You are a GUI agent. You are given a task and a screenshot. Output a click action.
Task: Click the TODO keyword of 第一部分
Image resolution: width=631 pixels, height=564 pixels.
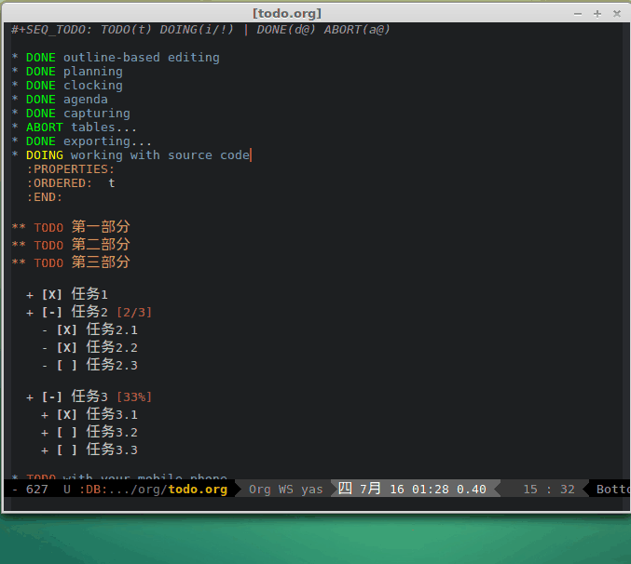tap(48, 228)
